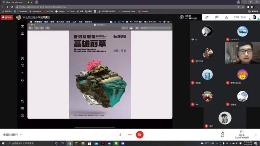
Task: Reload the Meet page
Action: (x=12, y=7)
